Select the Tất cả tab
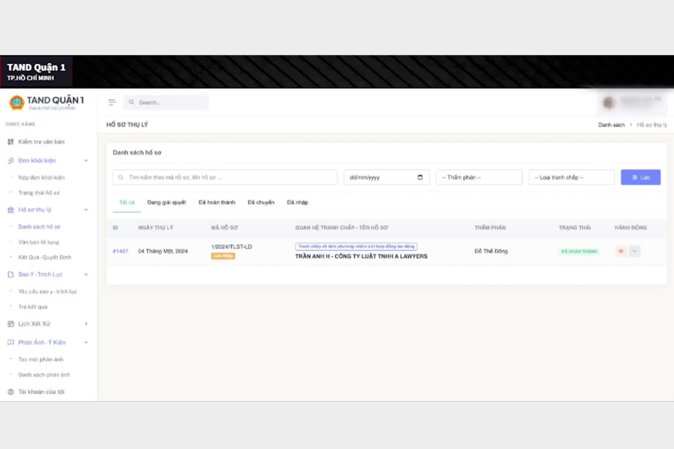The image size is (674, 449). coord(126,202)
